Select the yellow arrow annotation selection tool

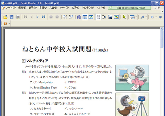[124, 17]
